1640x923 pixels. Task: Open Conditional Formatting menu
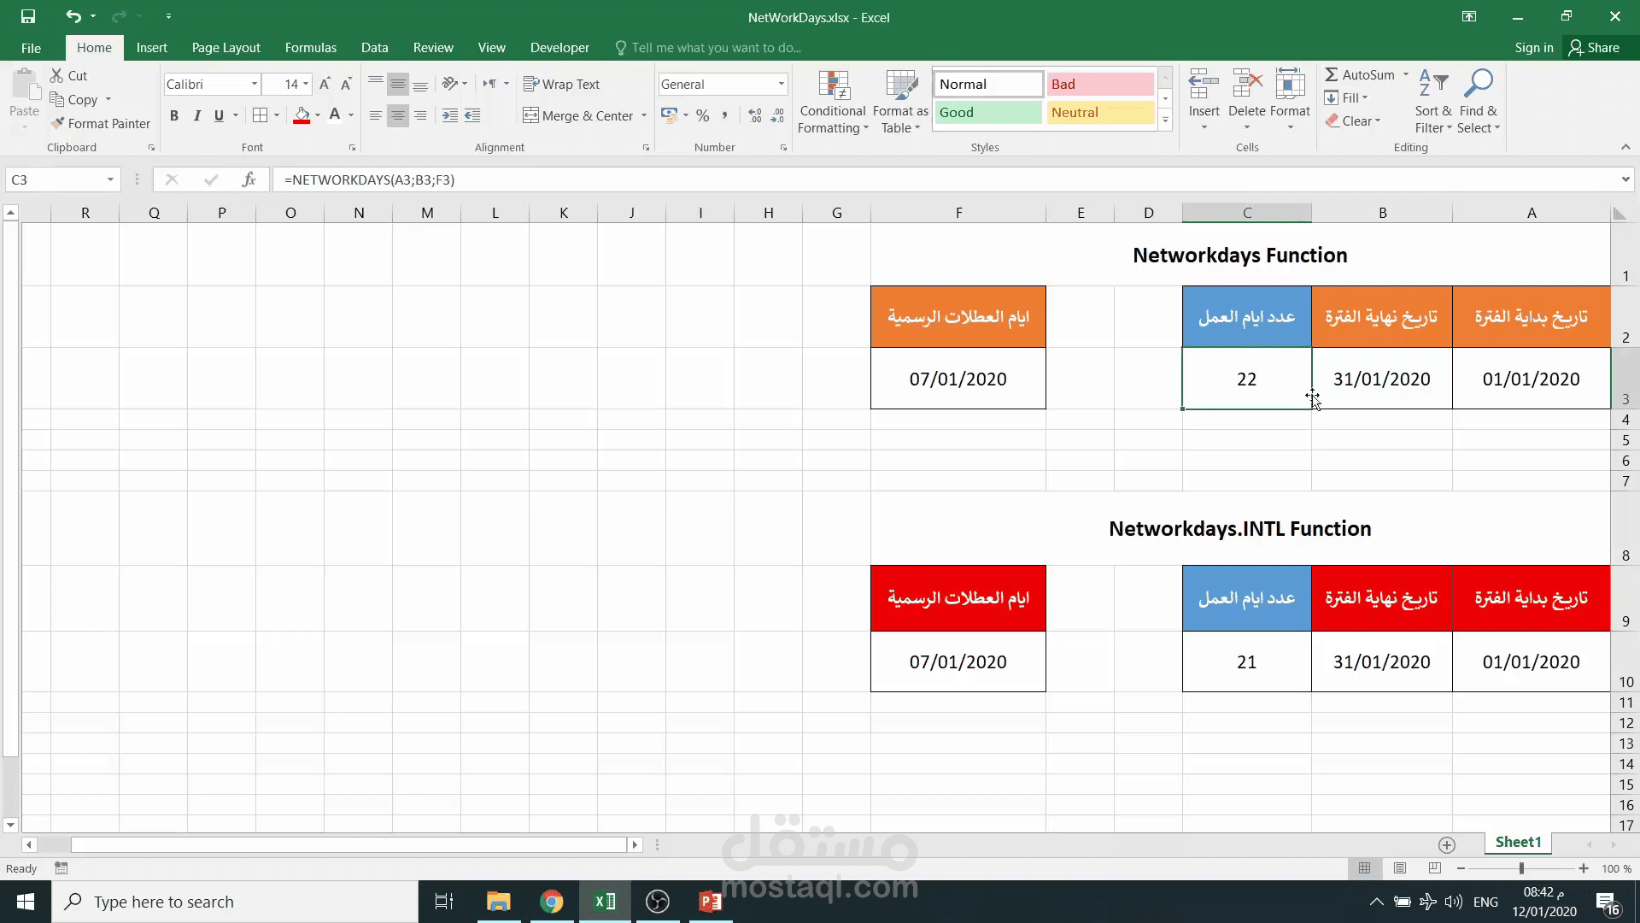click(x=832, y=103)
